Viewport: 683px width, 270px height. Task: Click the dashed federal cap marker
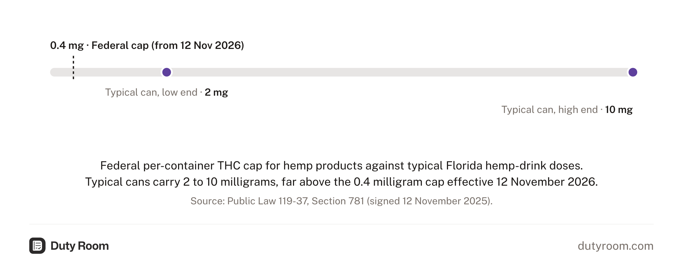[x=73, y=68]
